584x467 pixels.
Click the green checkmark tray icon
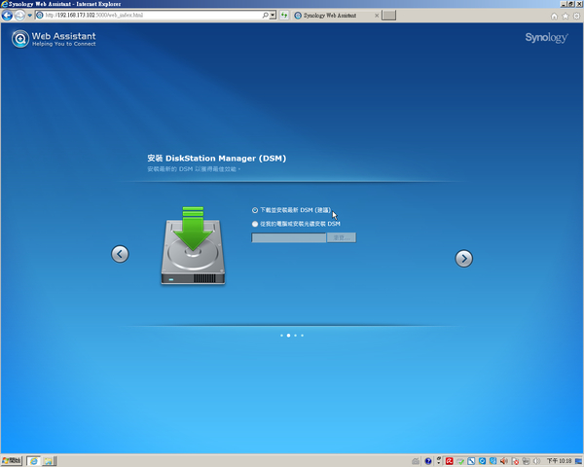[x=460, y=461]
